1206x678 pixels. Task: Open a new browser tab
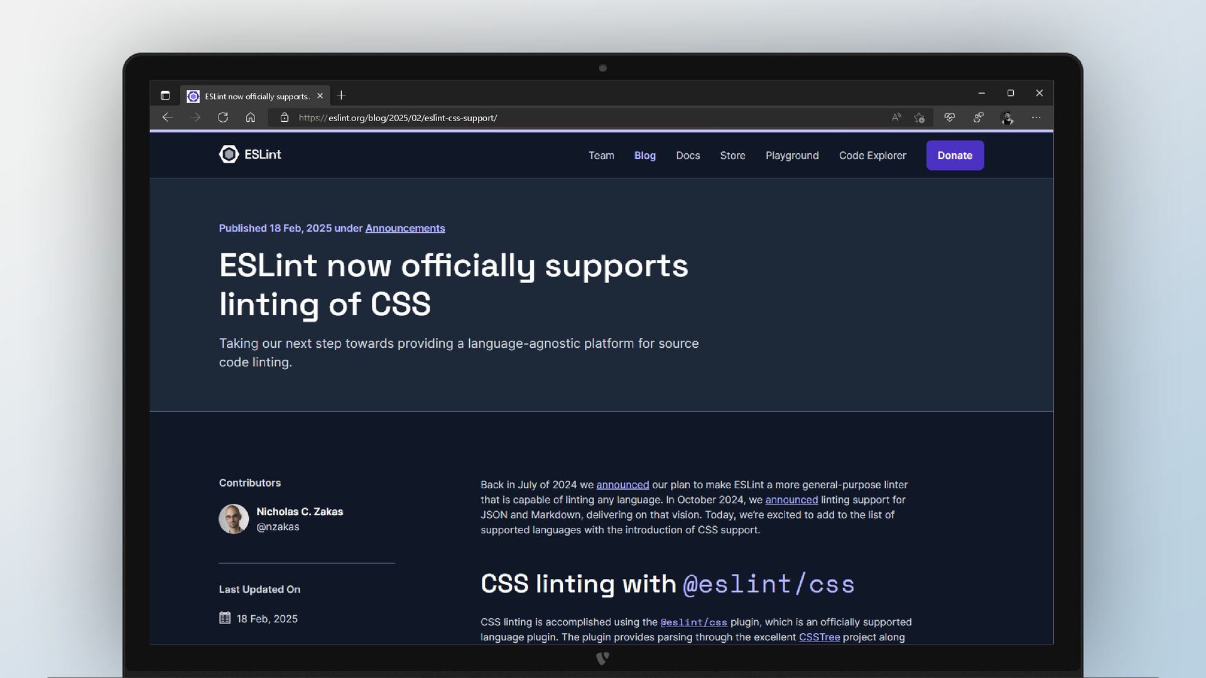tap(341, 95)
